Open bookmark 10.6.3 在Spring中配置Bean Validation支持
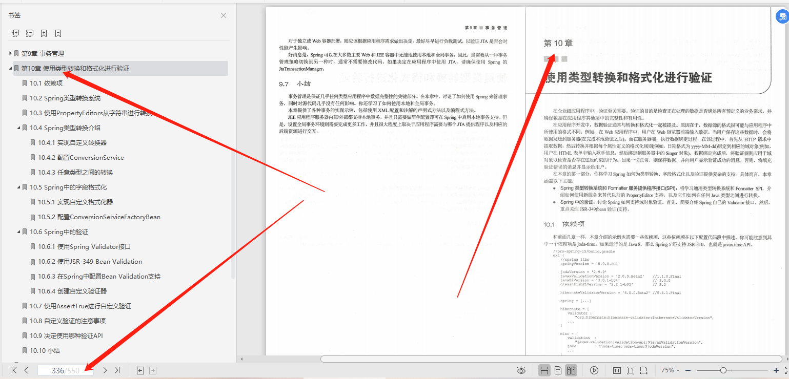This screenshot has width=789, height=379. pyautogui.click(x=99, y=276)
